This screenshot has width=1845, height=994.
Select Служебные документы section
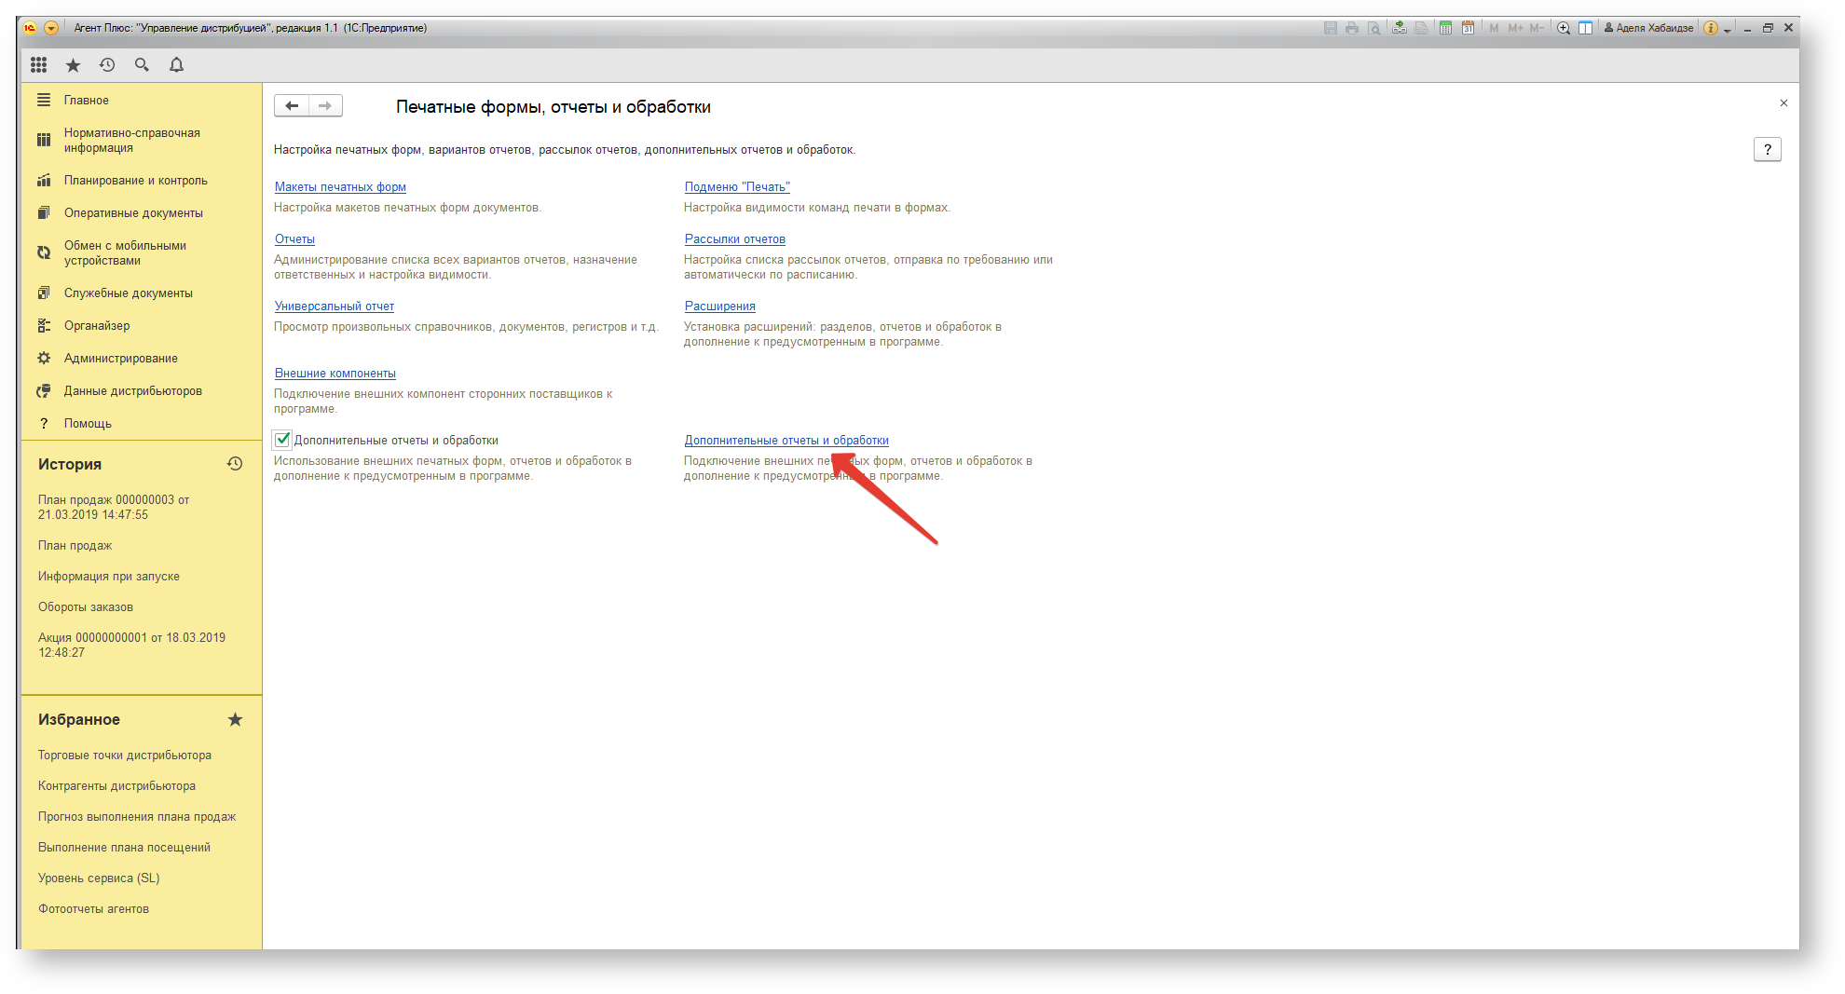coord(141,293)
